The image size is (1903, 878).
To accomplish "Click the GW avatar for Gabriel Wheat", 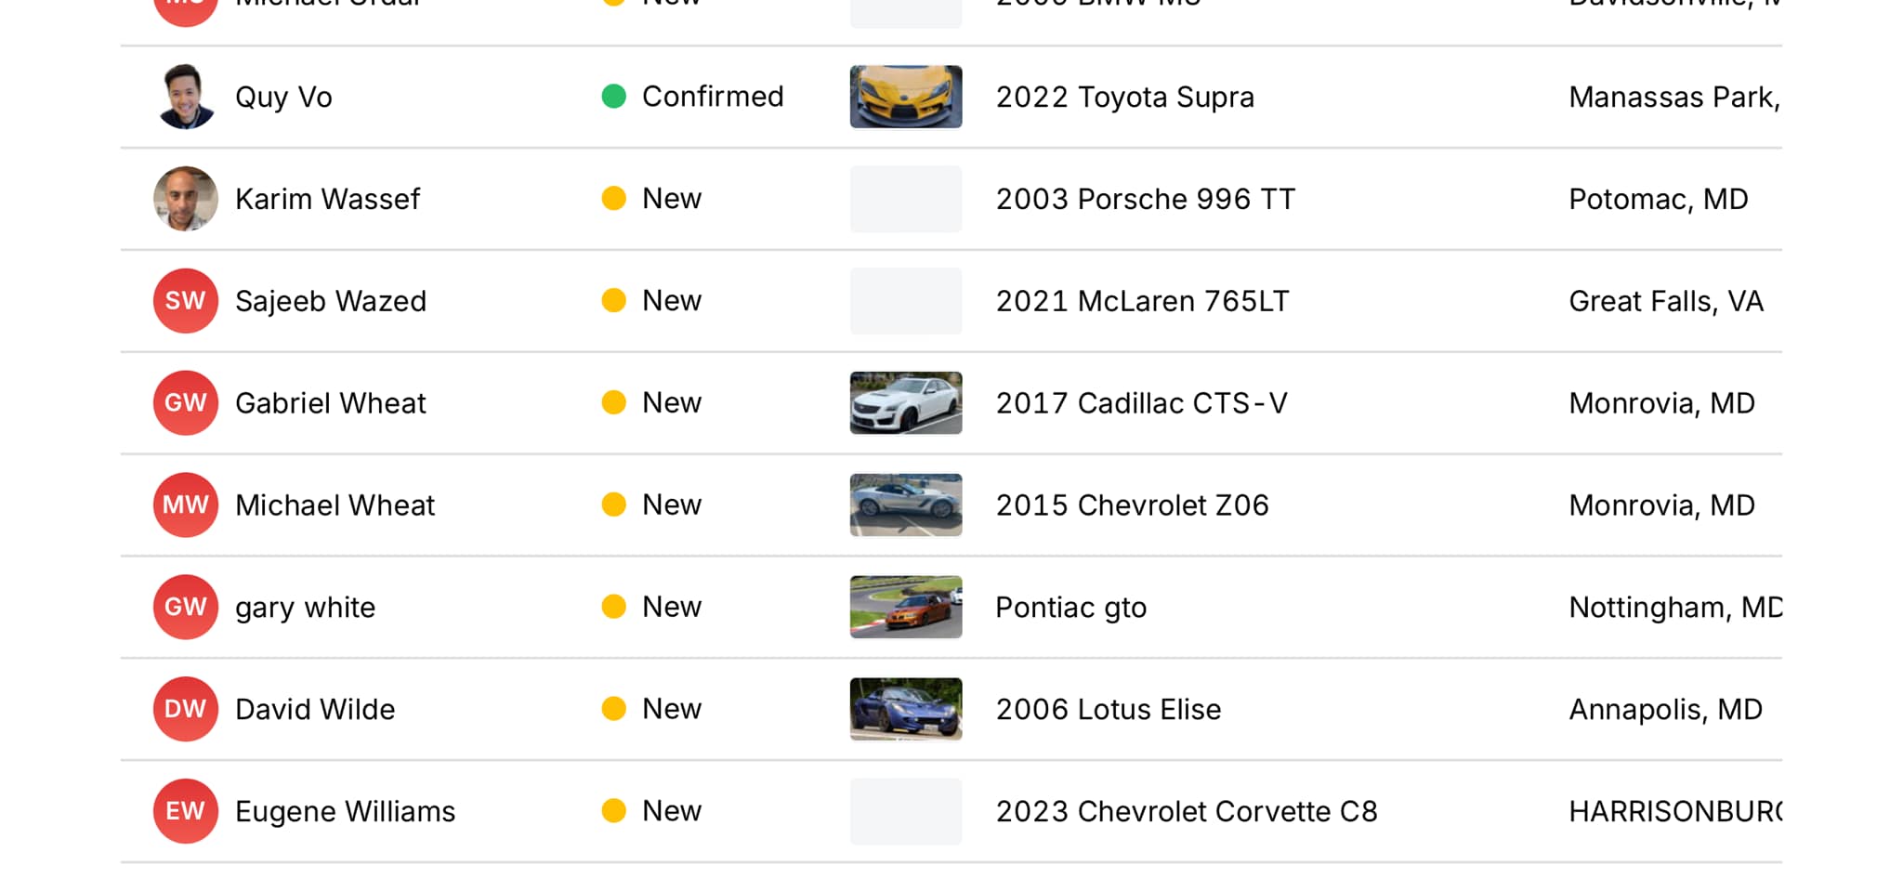I will click(186, 403).
